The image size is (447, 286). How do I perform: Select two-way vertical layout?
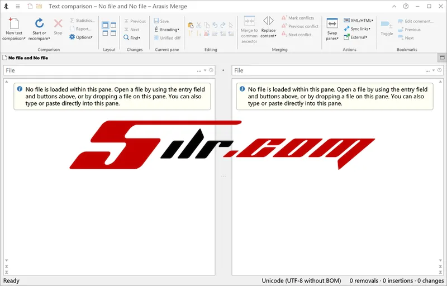[x=105, y=25]
